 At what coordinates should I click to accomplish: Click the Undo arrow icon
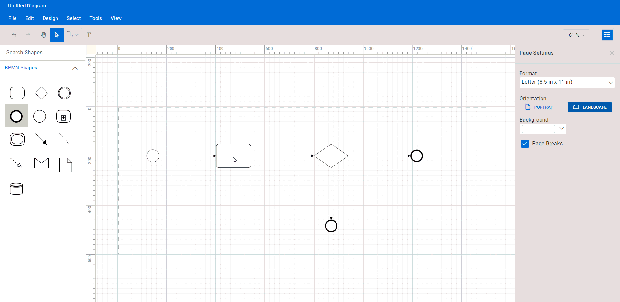(x=14, y=35)
